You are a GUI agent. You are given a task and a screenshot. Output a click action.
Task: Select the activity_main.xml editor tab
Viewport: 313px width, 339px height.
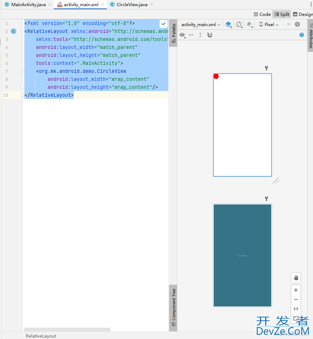point(81,5)
